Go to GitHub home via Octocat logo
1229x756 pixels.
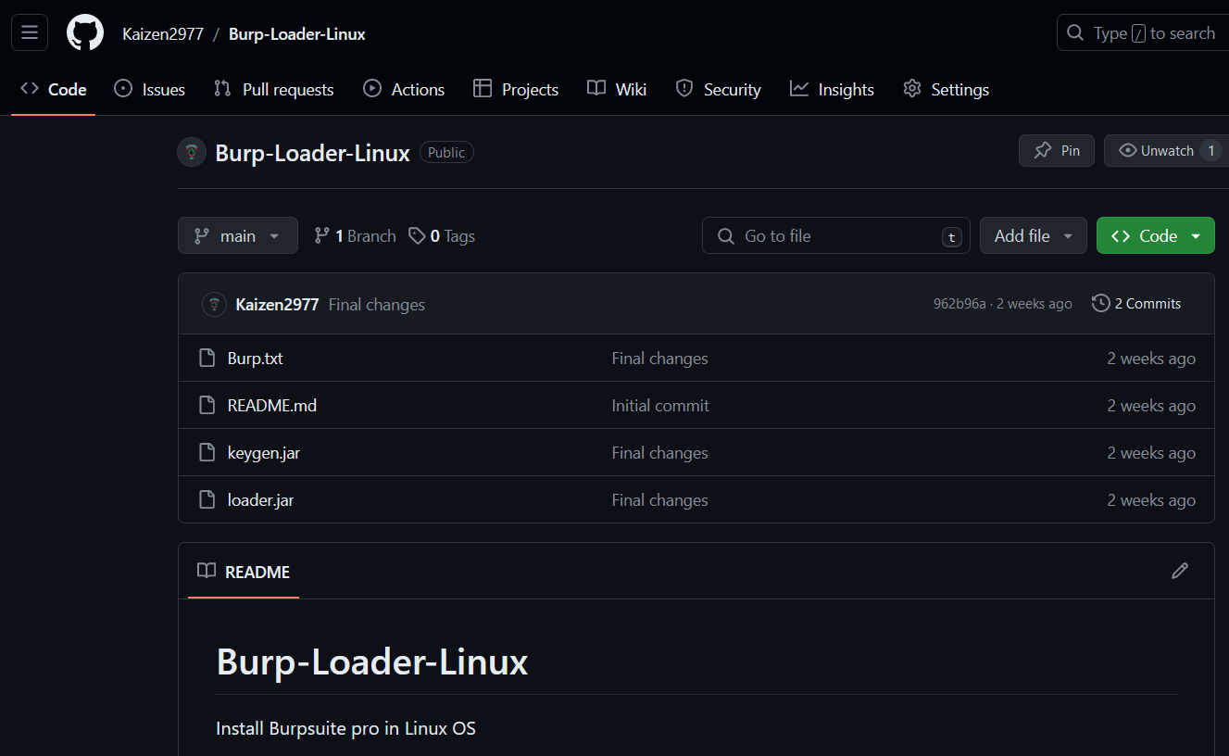85,33
